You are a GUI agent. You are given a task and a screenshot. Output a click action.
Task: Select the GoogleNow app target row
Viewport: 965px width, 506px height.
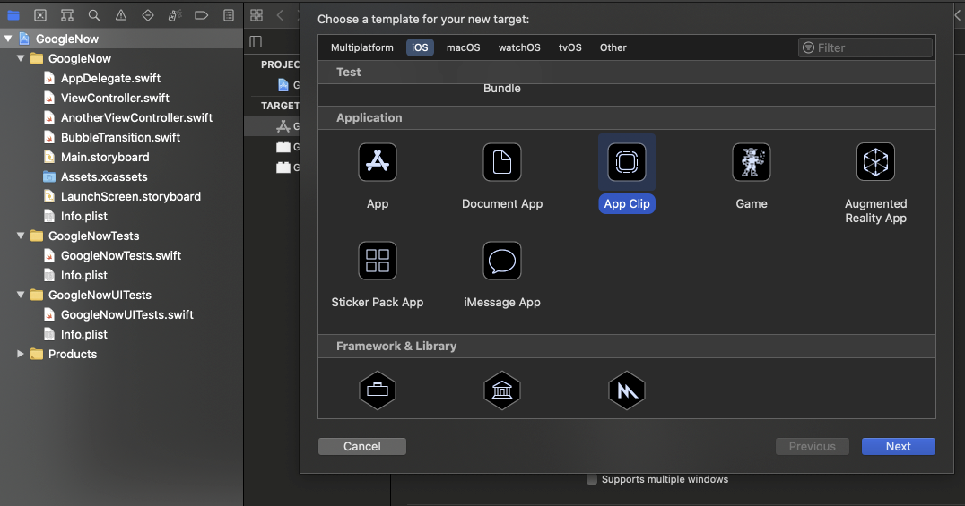coord(272,126)
